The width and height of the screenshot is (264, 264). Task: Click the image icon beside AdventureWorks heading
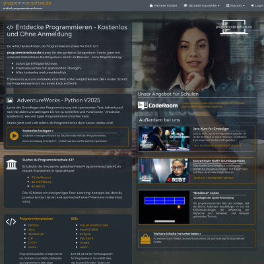9,100
